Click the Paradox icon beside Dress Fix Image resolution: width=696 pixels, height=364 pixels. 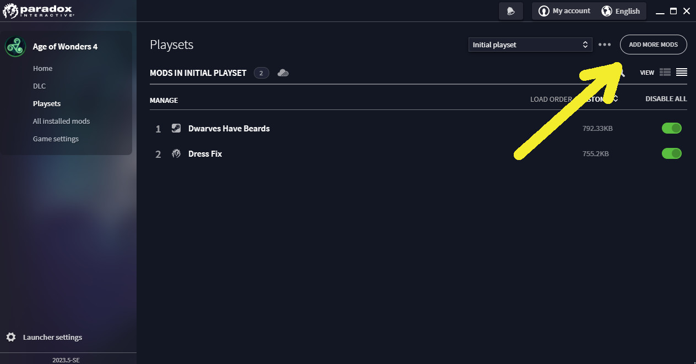(x=176, y=153)
